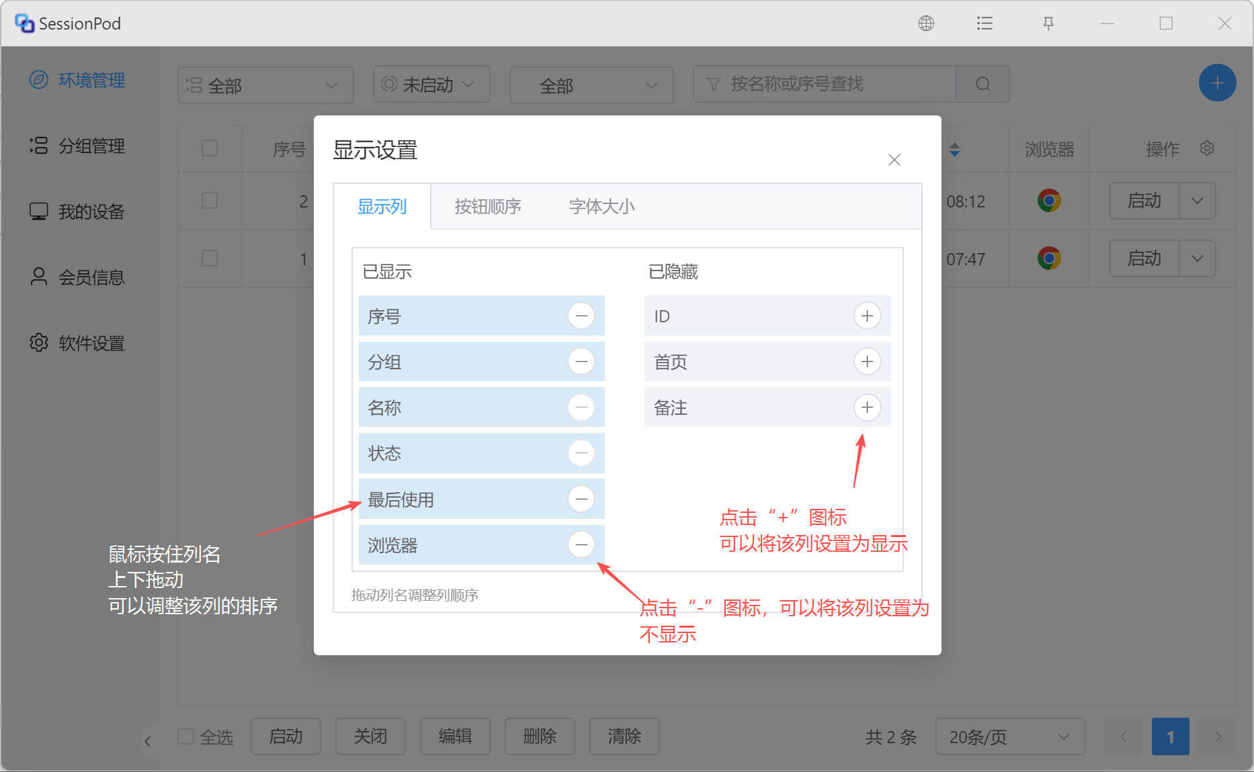Viewport: 1254px width, 772px height.
Task: Check the checkbox for row 2
Action: pos(210,201)
